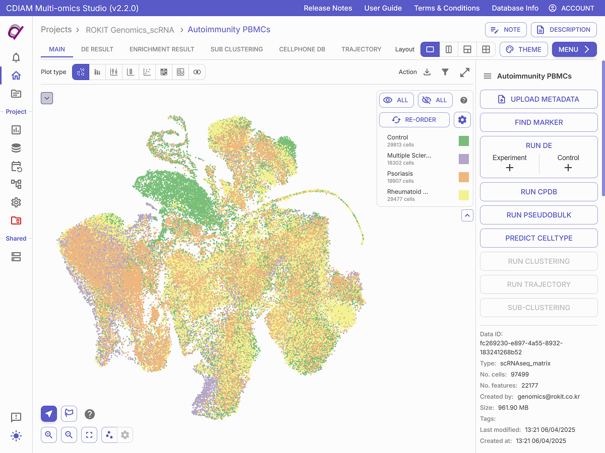Go to the TRAJECTORY tab
The image size is (605, 453).
click(361, 49)
